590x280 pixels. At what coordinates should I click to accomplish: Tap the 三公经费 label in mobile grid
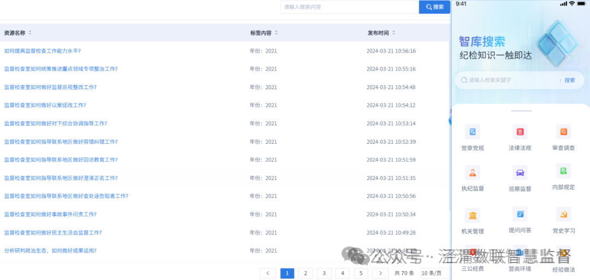coord(473,269)
